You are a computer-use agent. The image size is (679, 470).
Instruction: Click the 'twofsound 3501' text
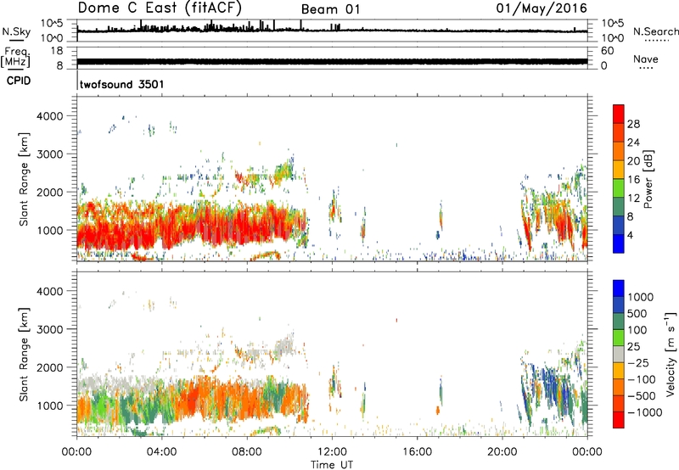click(122, 84)
